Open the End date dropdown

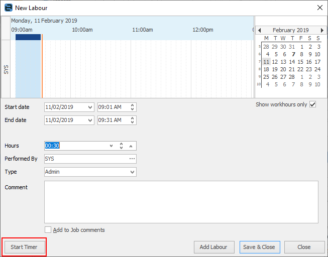[x=90, y=120]
